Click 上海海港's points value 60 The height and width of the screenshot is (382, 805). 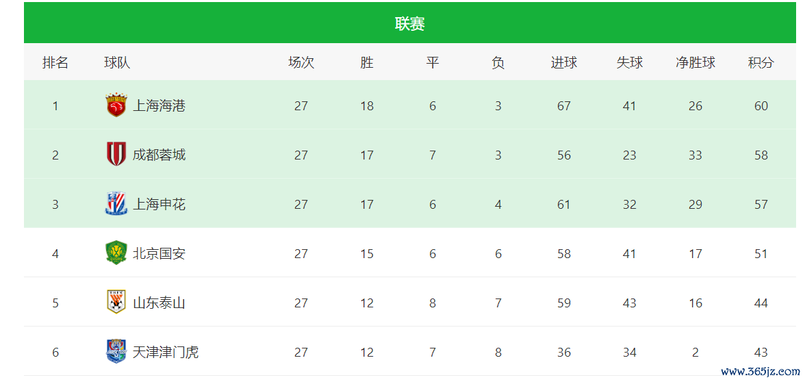pos(761,106)
